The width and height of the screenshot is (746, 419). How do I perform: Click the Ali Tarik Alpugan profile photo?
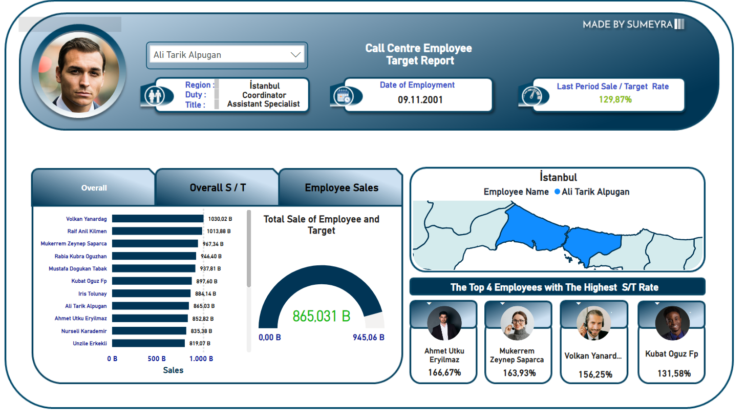[79, 73]
